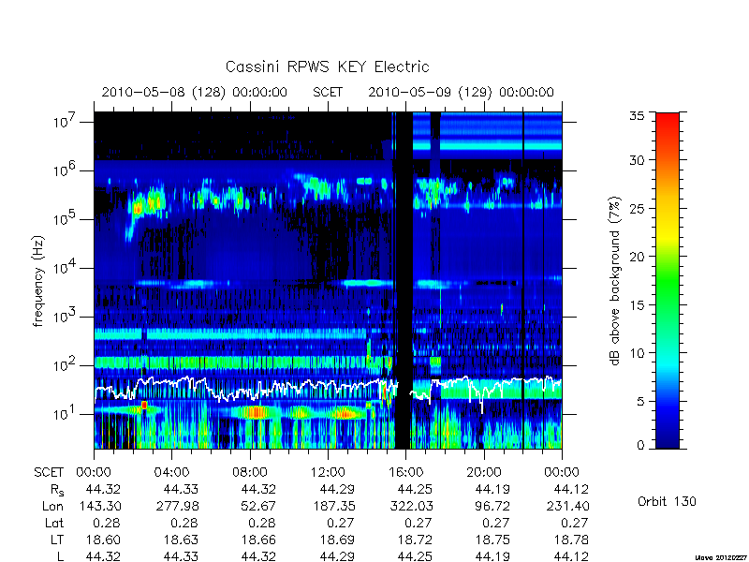The width and height of the screenshot is (749, 562).
Task: Click Lon value 187.35
Action: (334, 506)
